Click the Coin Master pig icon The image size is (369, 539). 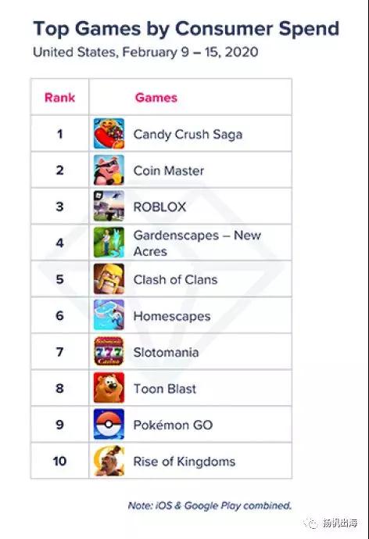tap(109, 170)
